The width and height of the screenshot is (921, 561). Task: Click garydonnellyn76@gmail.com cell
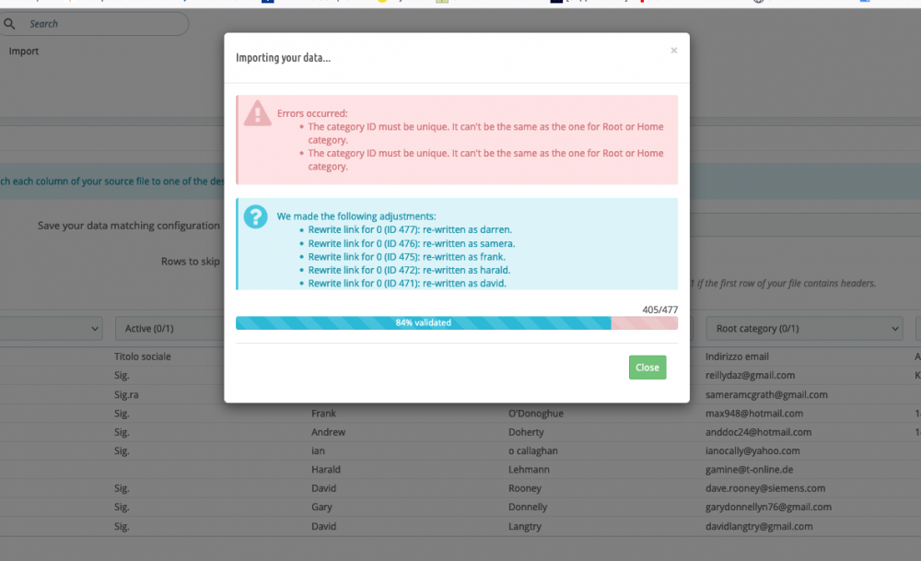tap(768, 507)
